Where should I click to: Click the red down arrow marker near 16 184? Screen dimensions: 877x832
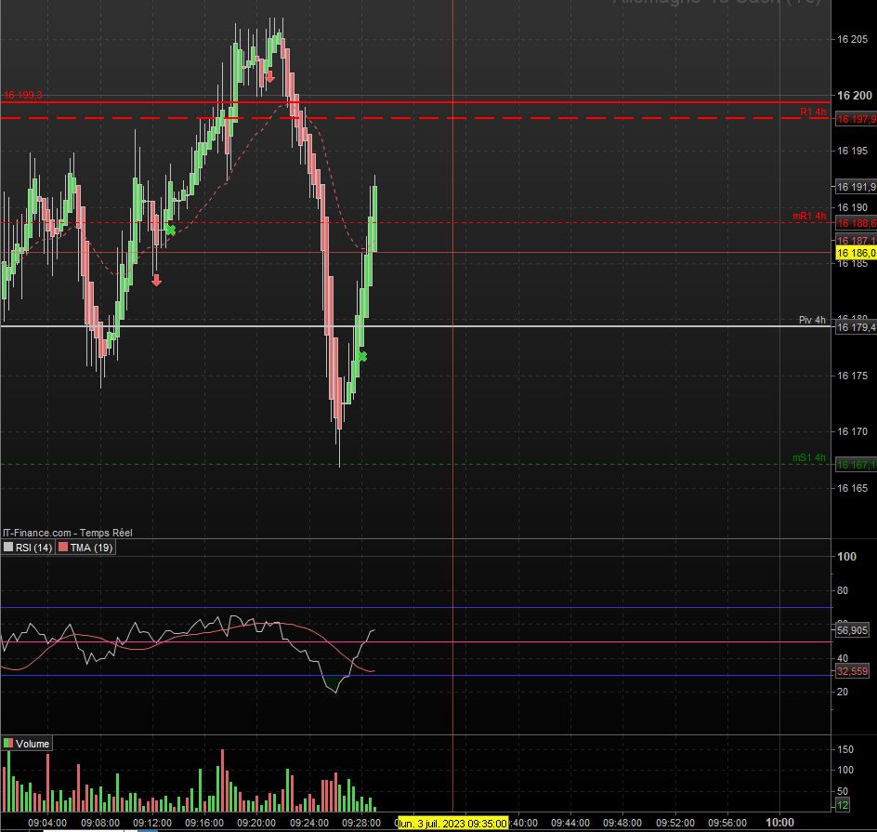coord(157,280)
